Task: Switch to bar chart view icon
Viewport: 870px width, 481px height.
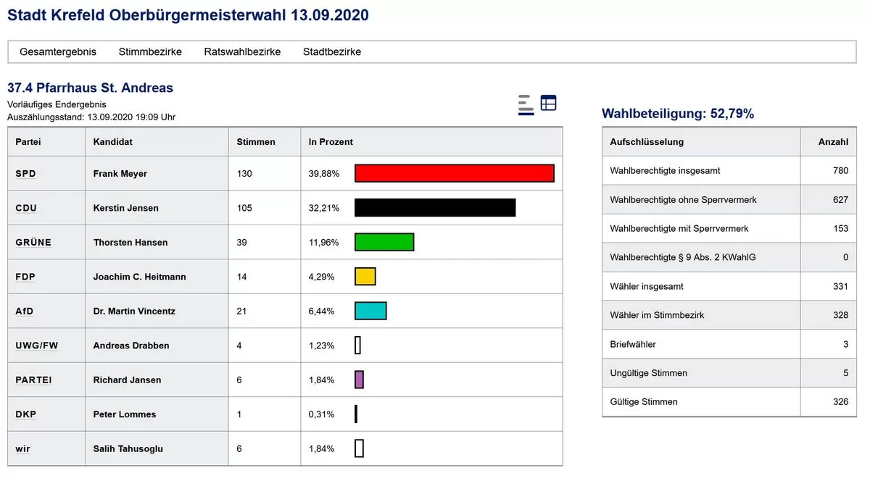Action: click(526, 104)
